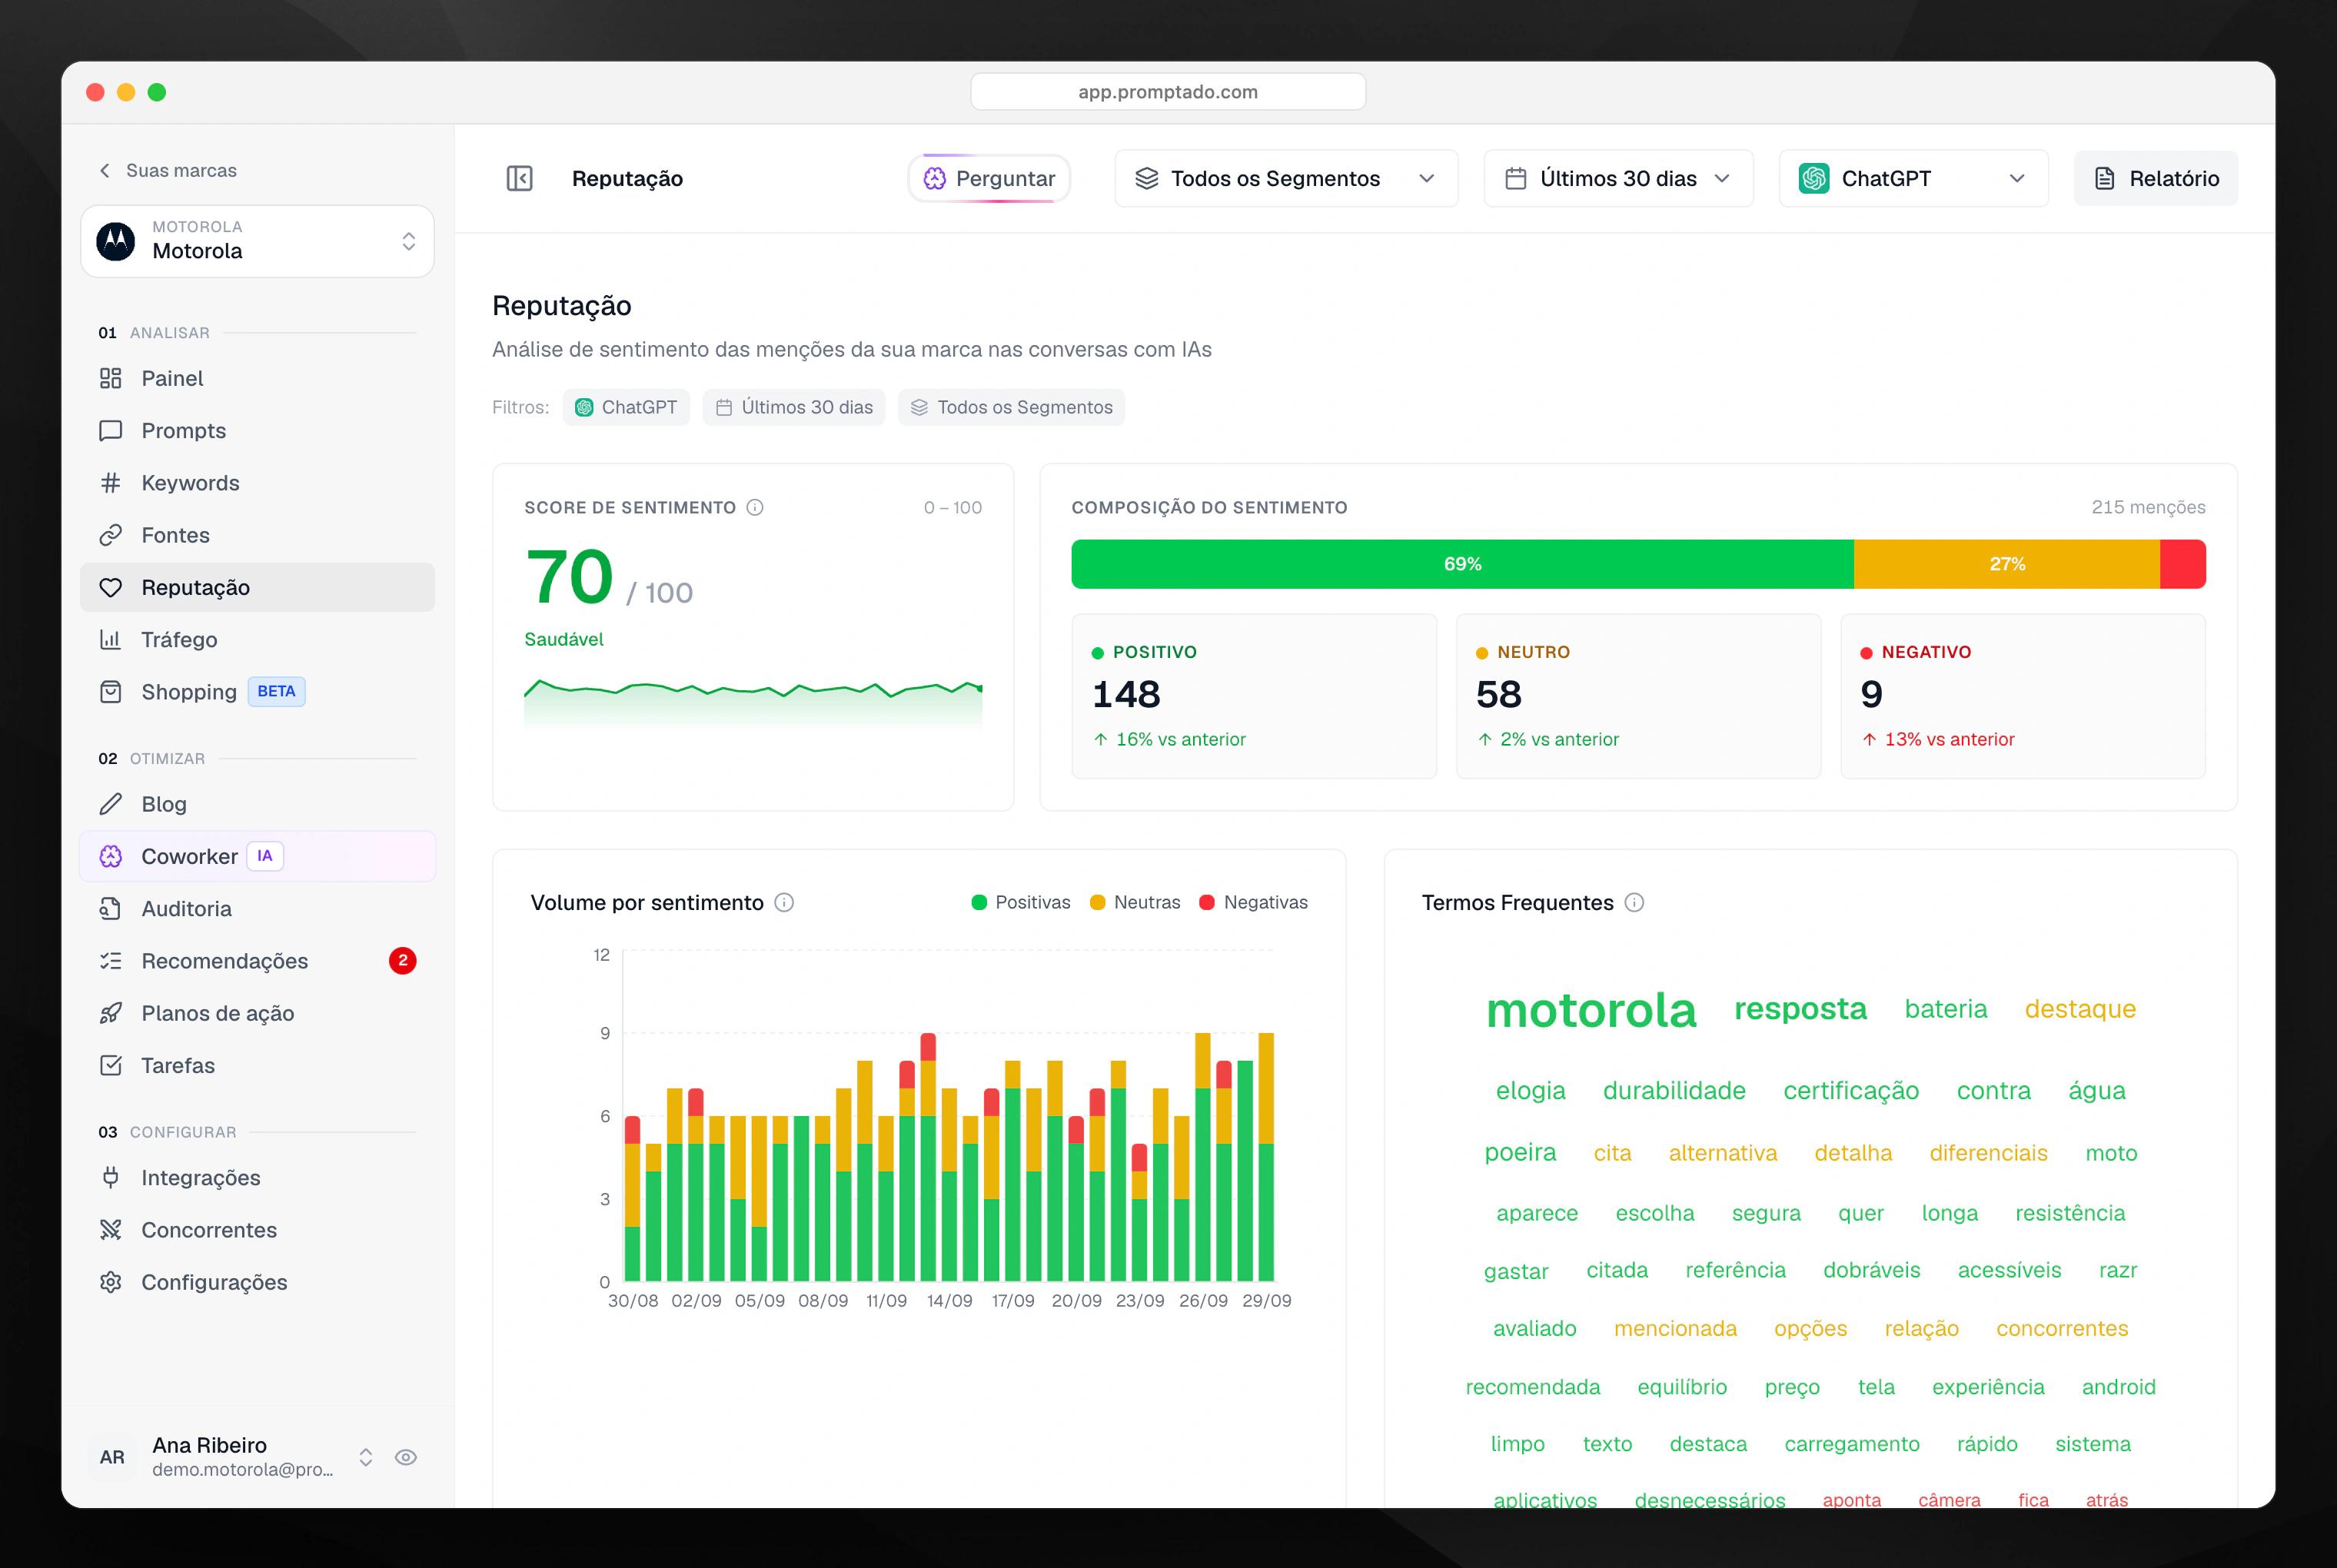The height and width of the screenshot is (1568, 2337).
Task: Click the Tarefas checkbox icon
Action: (x=111, y=1065)
